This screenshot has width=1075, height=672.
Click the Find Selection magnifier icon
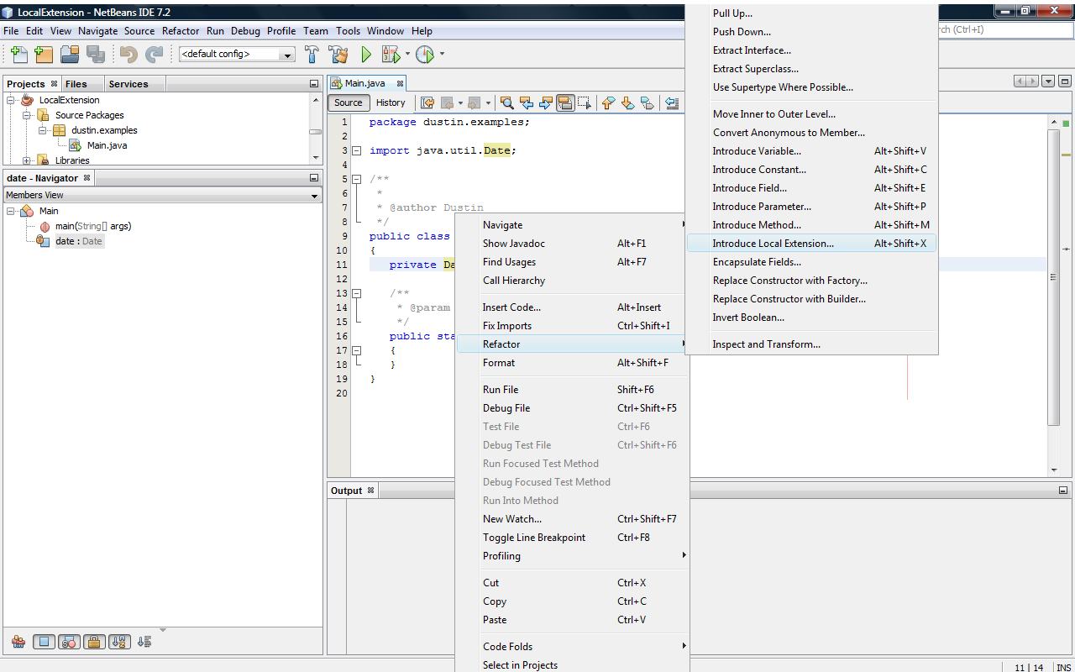tap(507, 102)
